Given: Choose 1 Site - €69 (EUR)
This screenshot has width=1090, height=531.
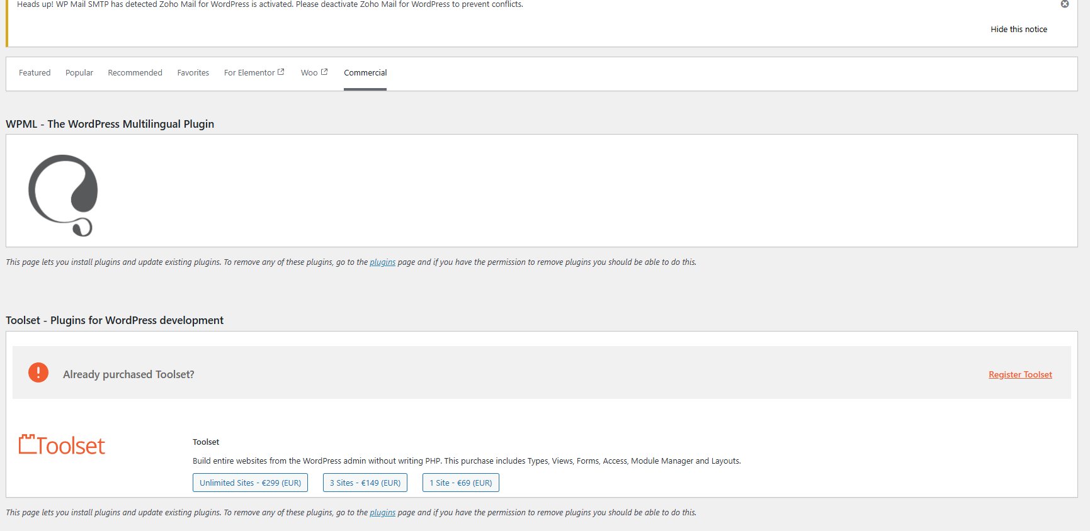Looking at the screenshot, I should point(461,483).
